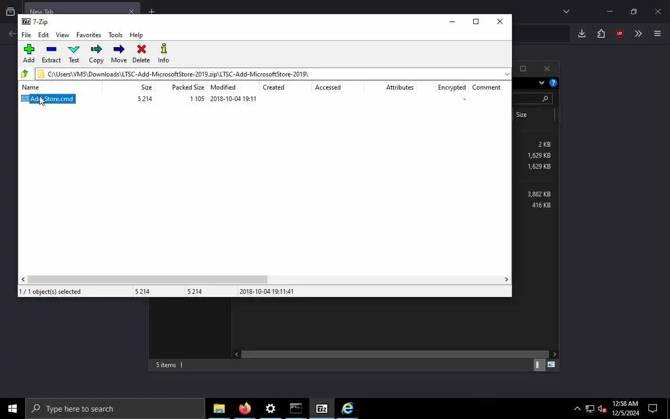This screenshot has width=670, height=419.
Task: Sort by the Packed Size column header
Action: 181,87
